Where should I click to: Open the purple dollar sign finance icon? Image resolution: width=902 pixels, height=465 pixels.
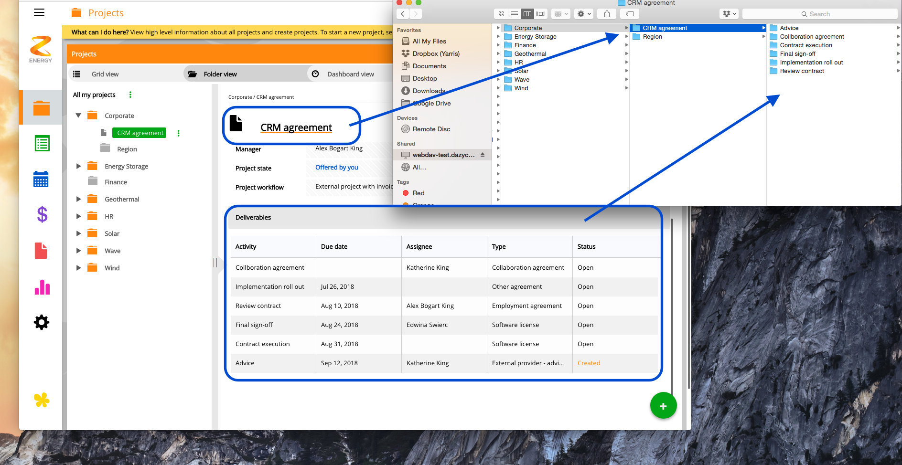[x=42, y=215]
